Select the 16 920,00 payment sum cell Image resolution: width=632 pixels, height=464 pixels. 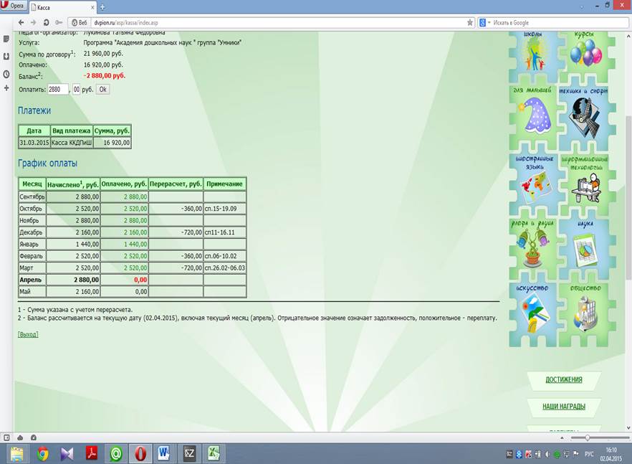(x=112, y=143)
